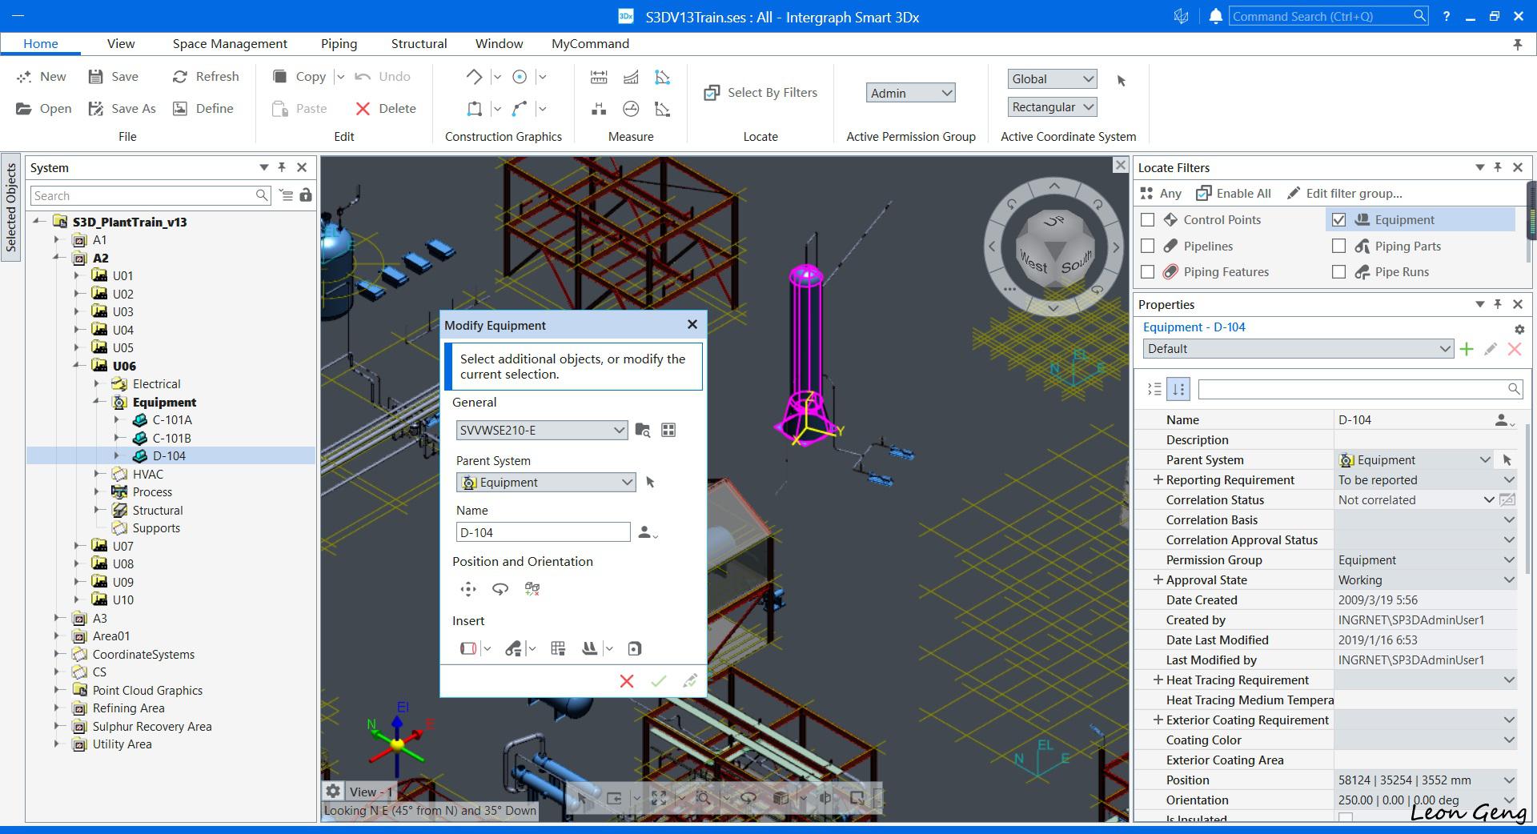
Task: Expand the U07 tree node
Action: pos(78,546)
